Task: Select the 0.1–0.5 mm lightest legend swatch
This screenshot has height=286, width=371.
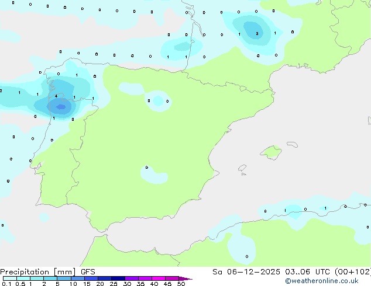Action: coord(10,278)
